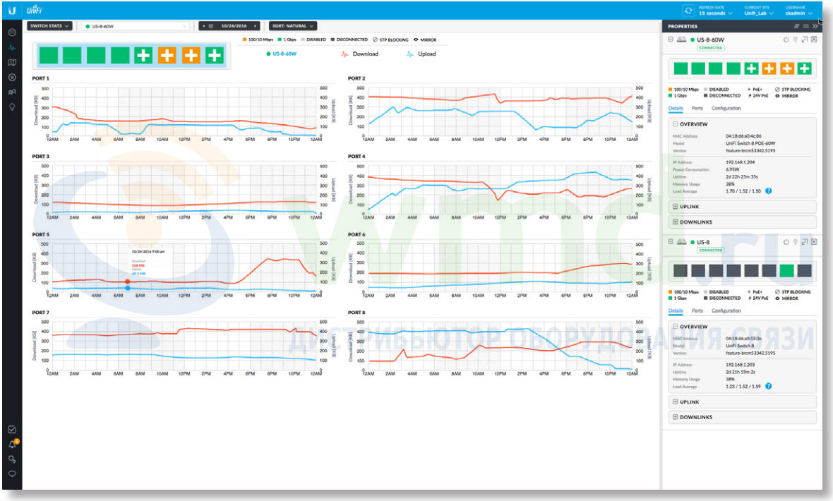Click the list view icon in the Properties header
Viewport: 833px width, 501px height.
coord(806,26)
